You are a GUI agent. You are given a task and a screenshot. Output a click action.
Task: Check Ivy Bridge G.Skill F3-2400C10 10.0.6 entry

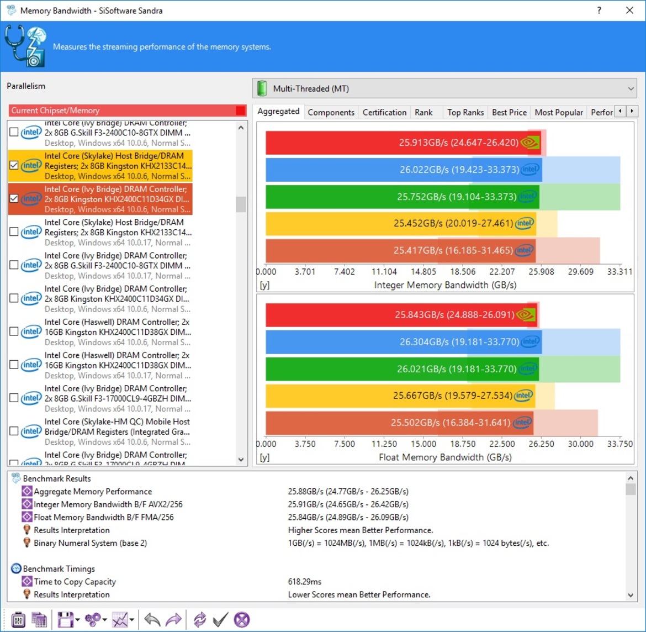pos(14,132)
